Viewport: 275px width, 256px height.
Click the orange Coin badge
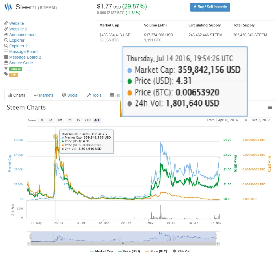(x=14, y=75)
